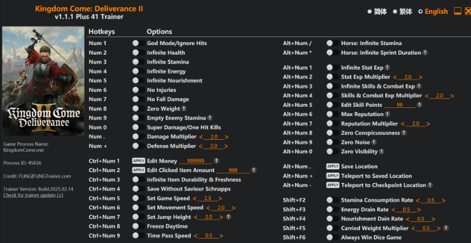
Task: Open the Check for trainer update link
Action: click(33, 196)
